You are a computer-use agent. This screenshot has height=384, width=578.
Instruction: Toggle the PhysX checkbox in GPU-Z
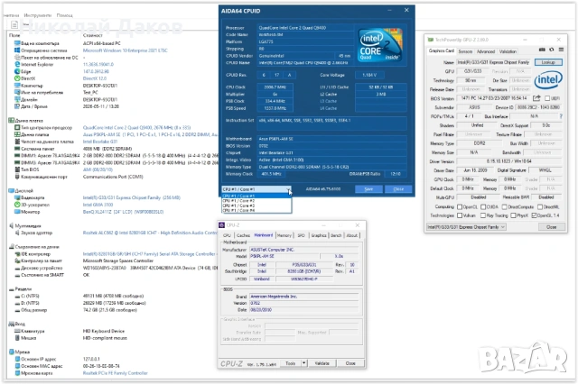click(513, 215)
